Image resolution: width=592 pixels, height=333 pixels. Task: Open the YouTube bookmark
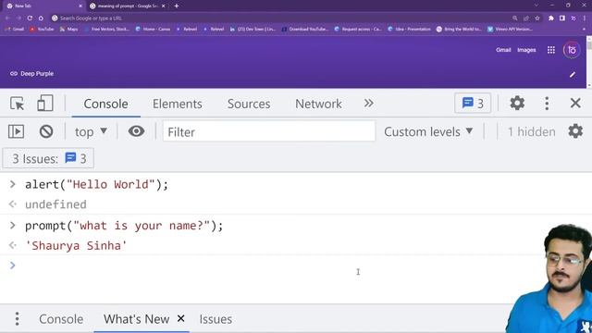pyautogui.click(x=42, y=29)
